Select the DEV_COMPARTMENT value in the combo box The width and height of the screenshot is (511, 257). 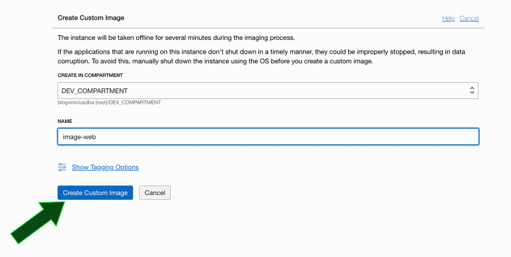point(95,91)
